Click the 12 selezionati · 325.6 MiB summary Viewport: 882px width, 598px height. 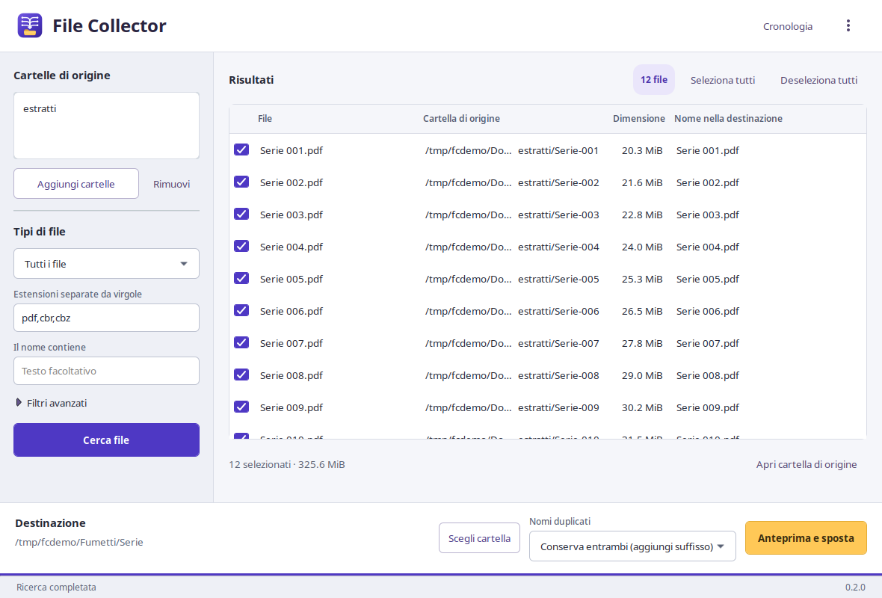coord(287,465)
